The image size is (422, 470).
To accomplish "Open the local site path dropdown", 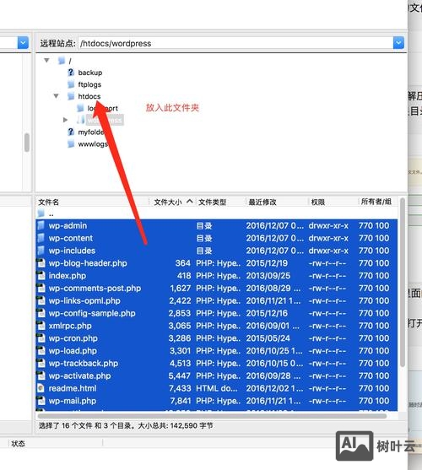I will pyautogui.click(x=23, y=43).
